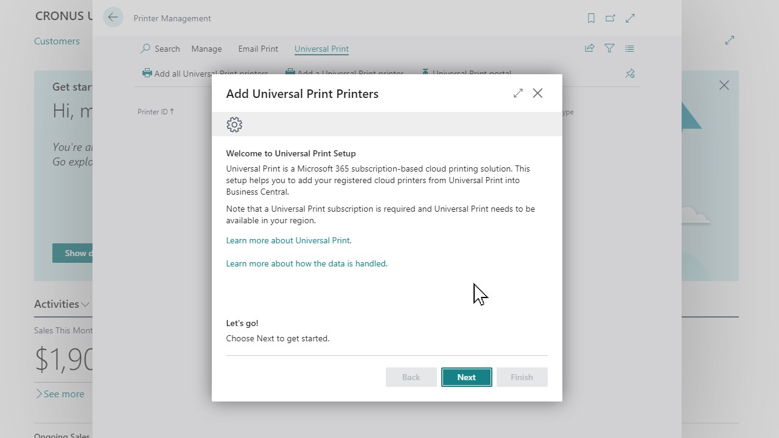Image resolution: width=779 pixels, height=438 pixels.
Task: Go back using the Printer Management arrow
Action: [x=113, y=18]
